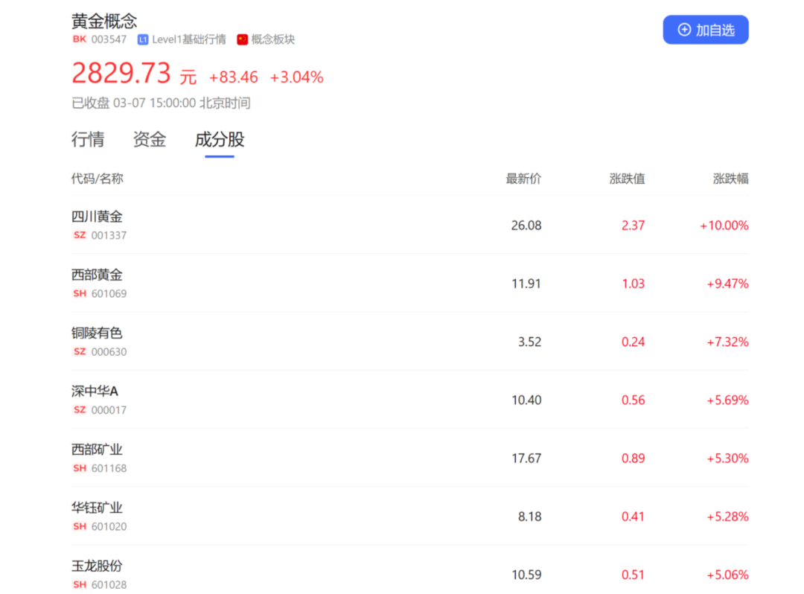Click 四川黄金 latest price 26.08
The height and width of the screenshot is (594, 804).
click(526, 226)
